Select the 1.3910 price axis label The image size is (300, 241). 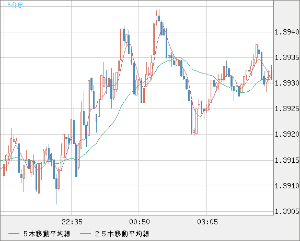287,186
